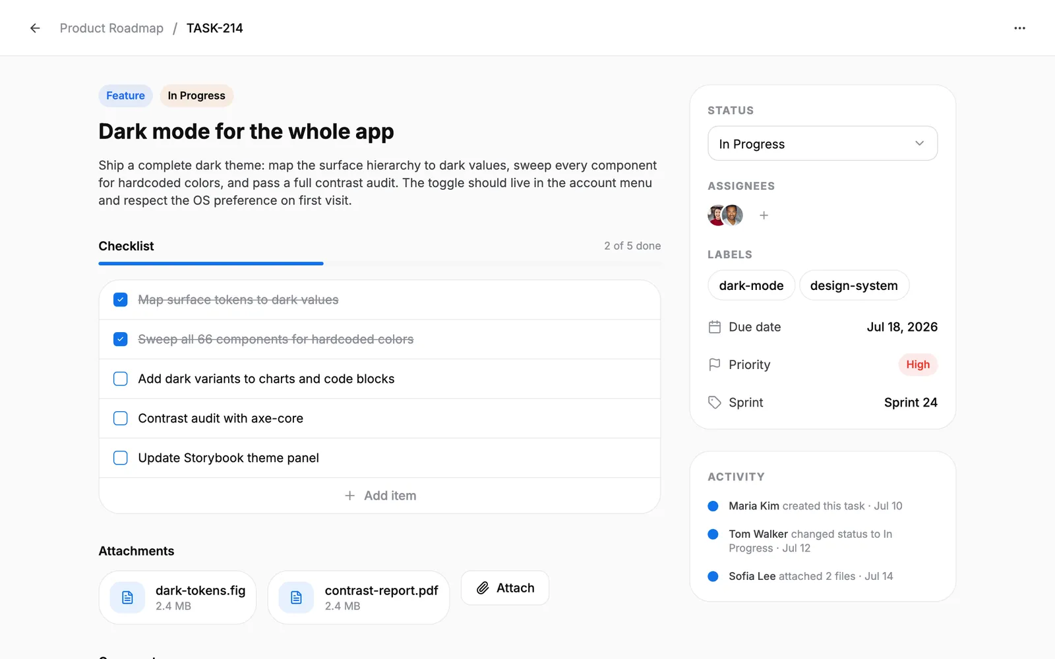The width and height of the screenshot is (1055, 659).
Task: Click the TASK-214 breadcrumb
Action: (214, 28)
